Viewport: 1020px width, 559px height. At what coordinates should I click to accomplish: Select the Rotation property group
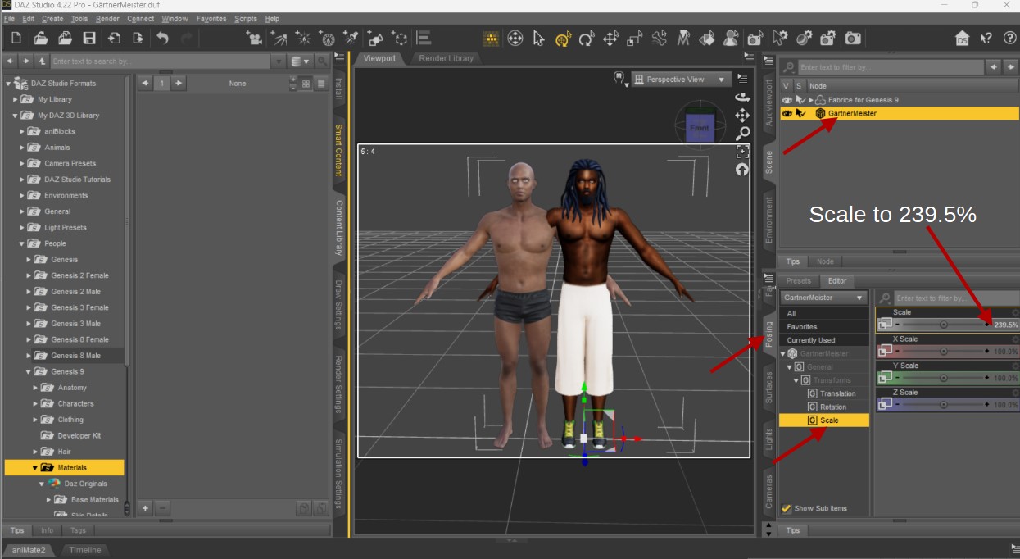click(833, 407)
